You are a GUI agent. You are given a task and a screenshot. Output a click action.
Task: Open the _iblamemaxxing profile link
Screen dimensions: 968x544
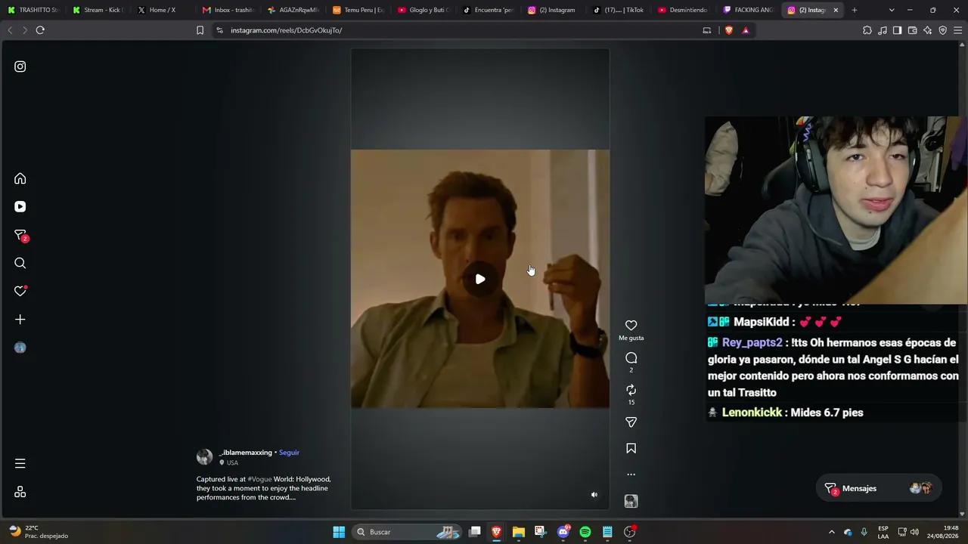point(246,453)
